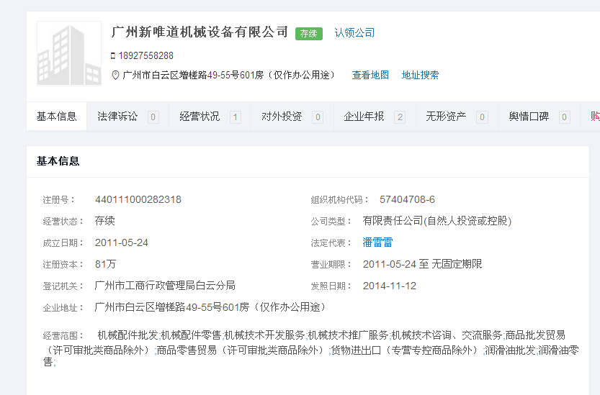Open the 企业年报 tab
This screenshot has width=600, height=395.
point(364,117)
